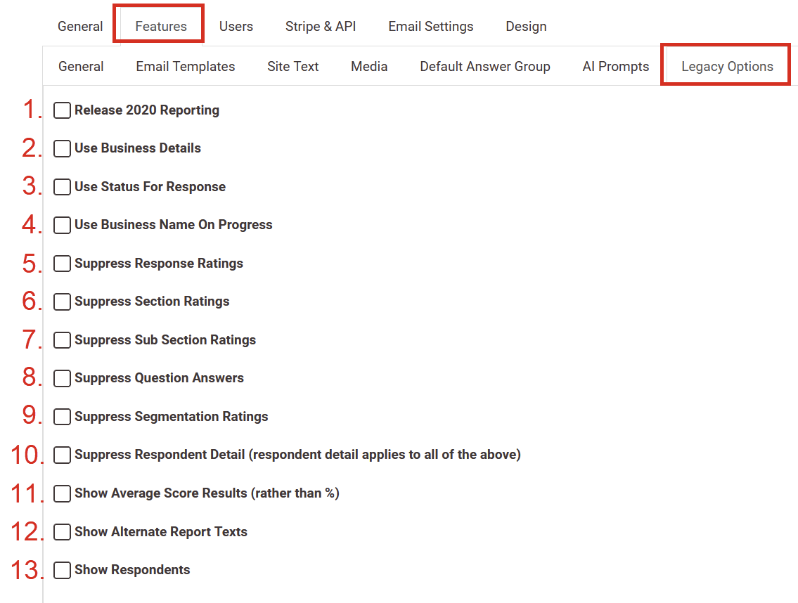
Task: Switch to the Users tab
Action: click(236, 26)
